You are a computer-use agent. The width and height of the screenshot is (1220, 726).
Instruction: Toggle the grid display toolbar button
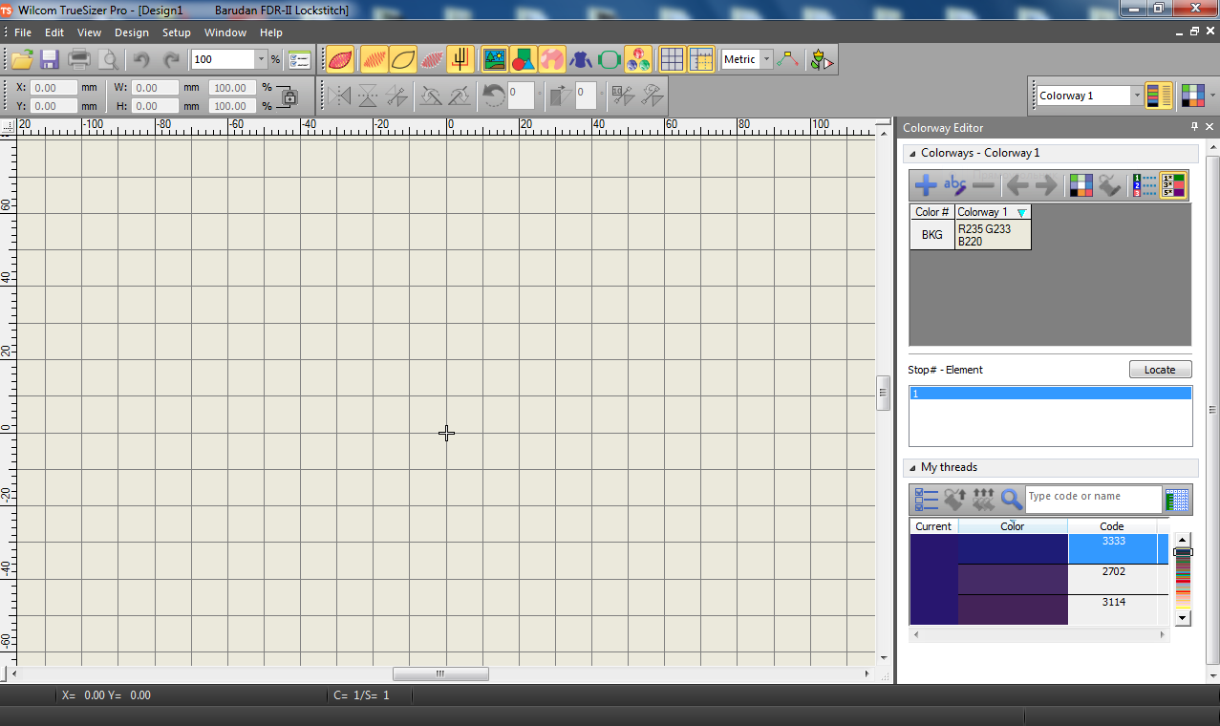tap(673, 59)
